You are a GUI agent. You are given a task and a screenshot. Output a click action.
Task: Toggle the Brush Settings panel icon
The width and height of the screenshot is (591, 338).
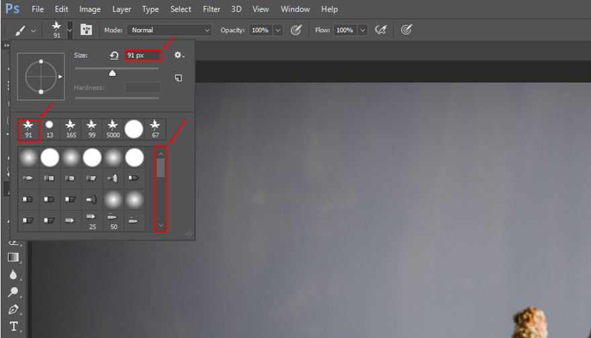[86, 30]
